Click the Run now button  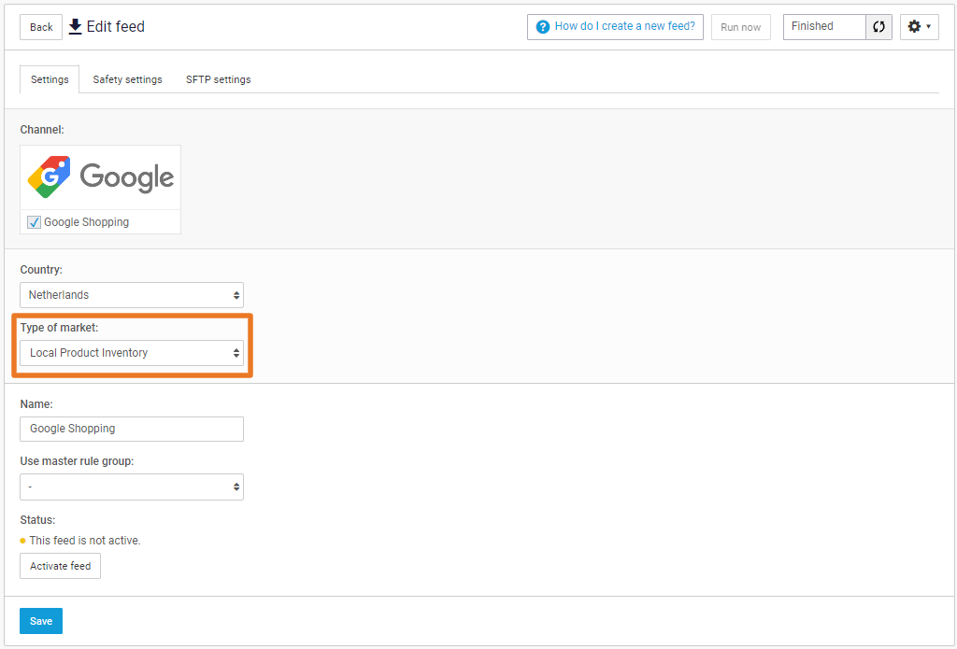[741, 27]
